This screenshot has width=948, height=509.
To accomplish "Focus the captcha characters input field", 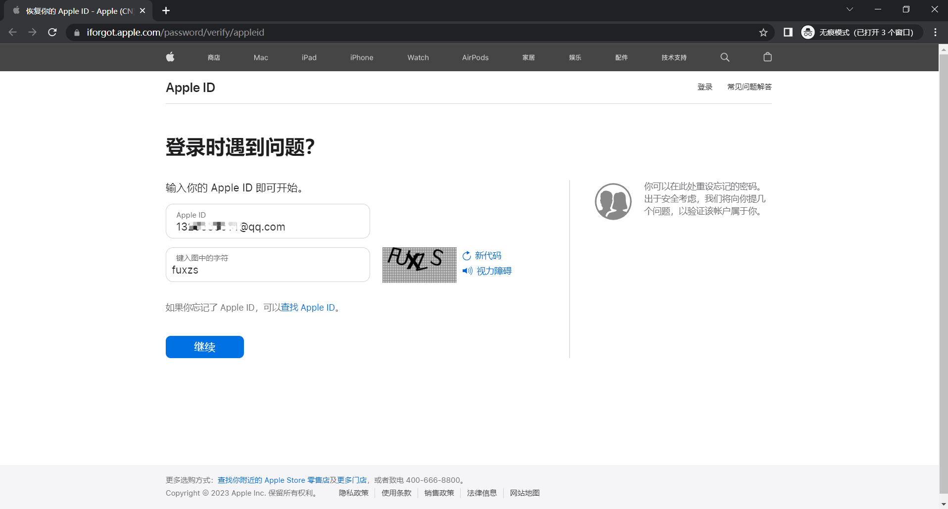I will click(x=268, y=265).
